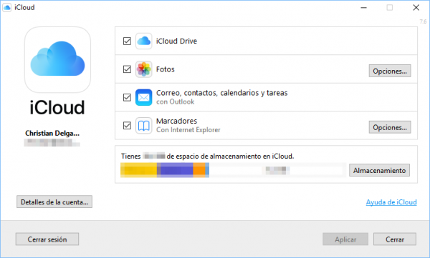Click the Fotos flower icon
The height and width of the screenshot is (258, 430).
click(x=144, y=69)
